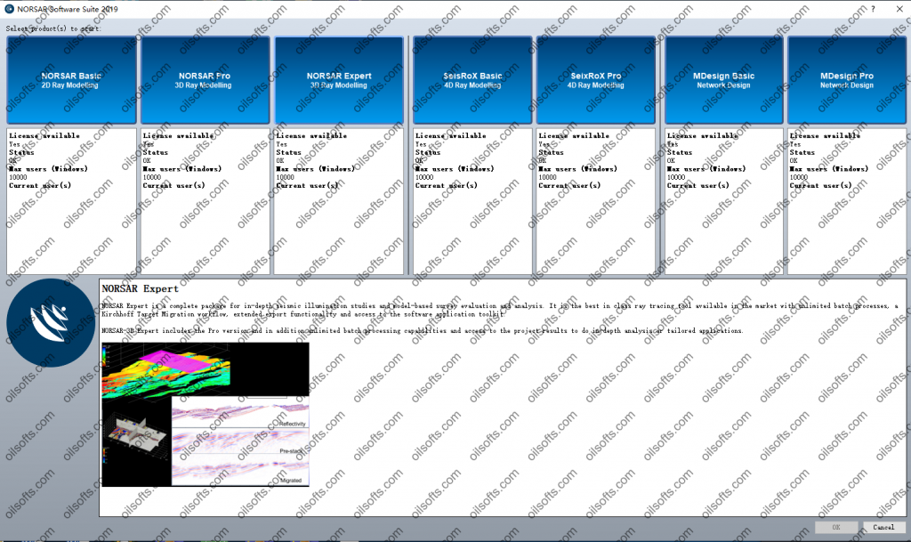
Task: Click the Cancel button
Action: click(x=883, y=527)
